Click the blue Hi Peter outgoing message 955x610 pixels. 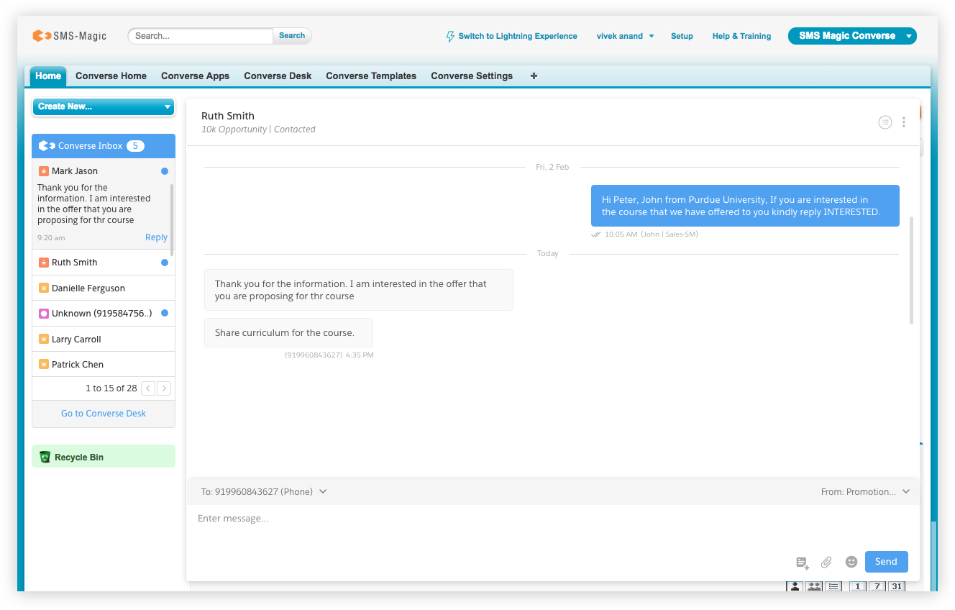(x=745, y=206)
